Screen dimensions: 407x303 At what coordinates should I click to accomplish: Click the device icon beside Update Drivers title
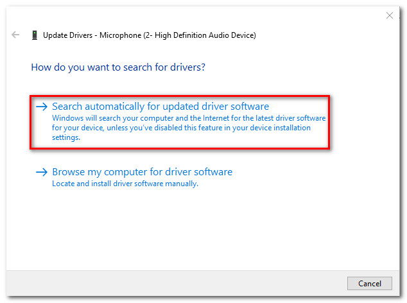tap(35, 35)
